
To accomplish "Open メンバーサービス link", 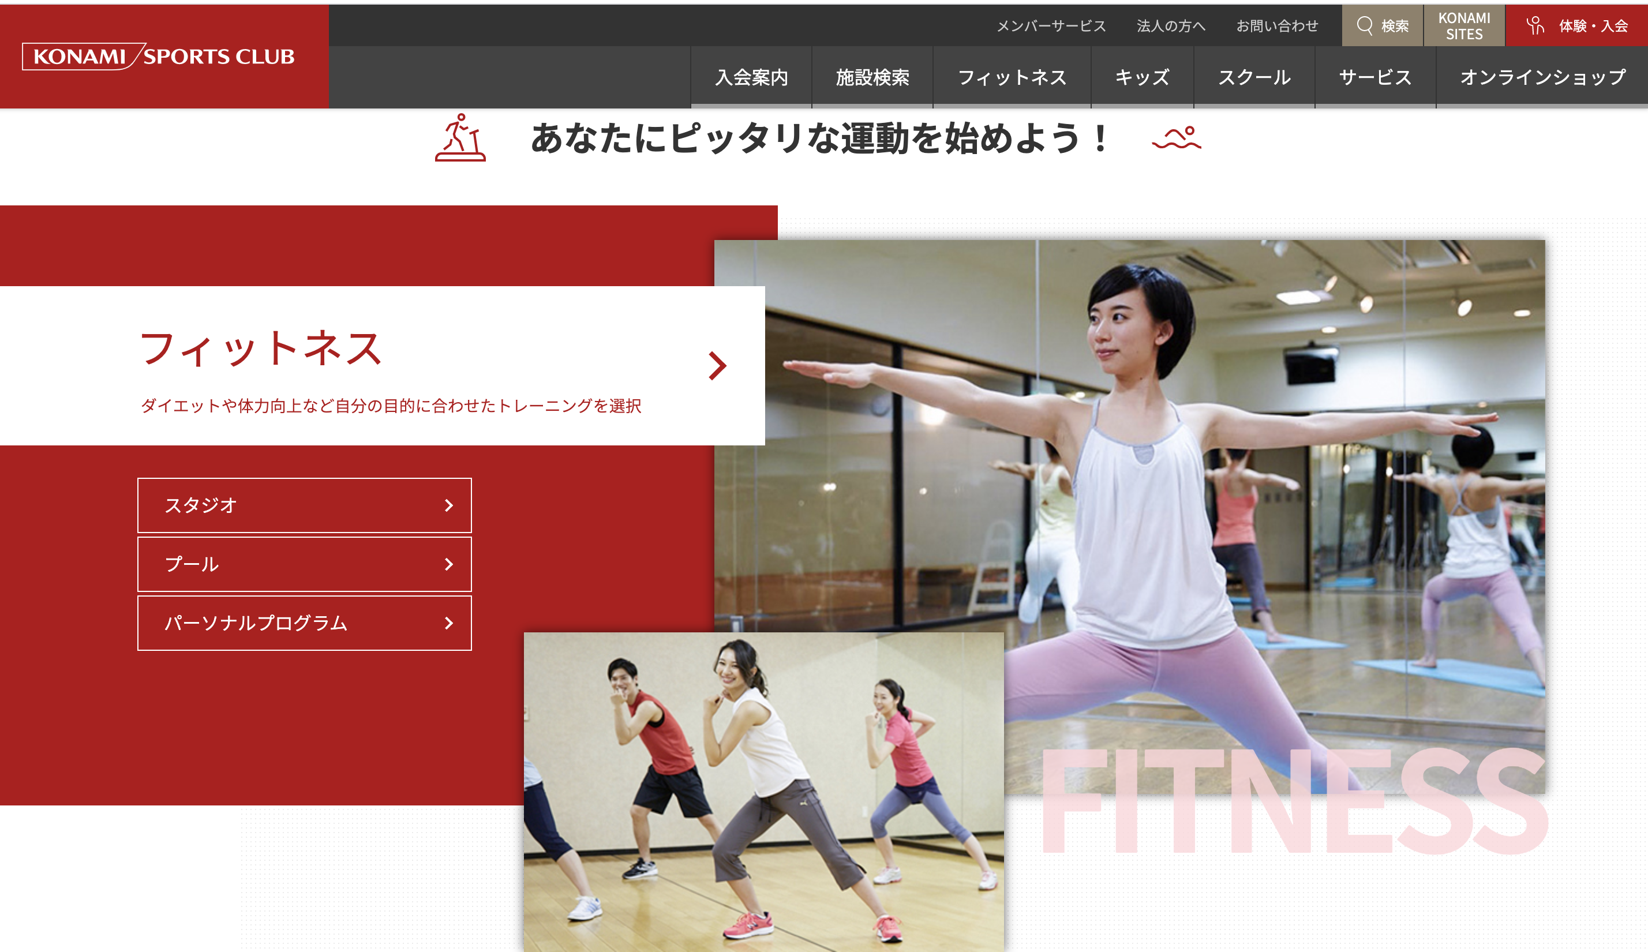I will (1051, 25).
